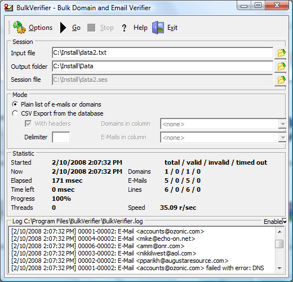Click the Delimiter input box
293x282 pixels.
coord(61,137)
